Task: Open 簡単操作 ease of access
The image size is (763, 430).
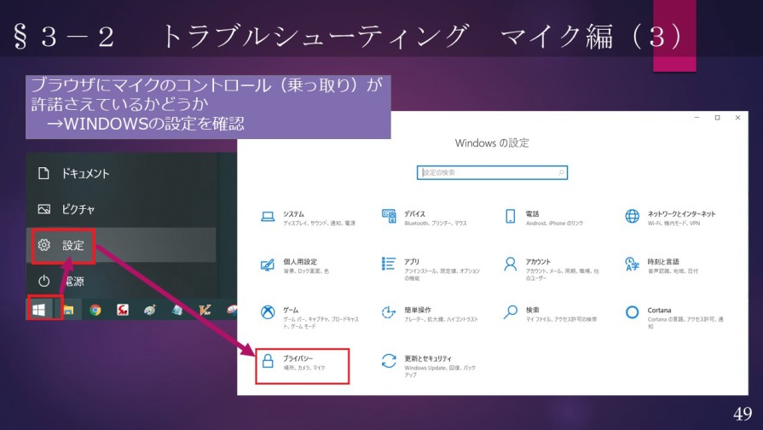Action: point(417,311)
